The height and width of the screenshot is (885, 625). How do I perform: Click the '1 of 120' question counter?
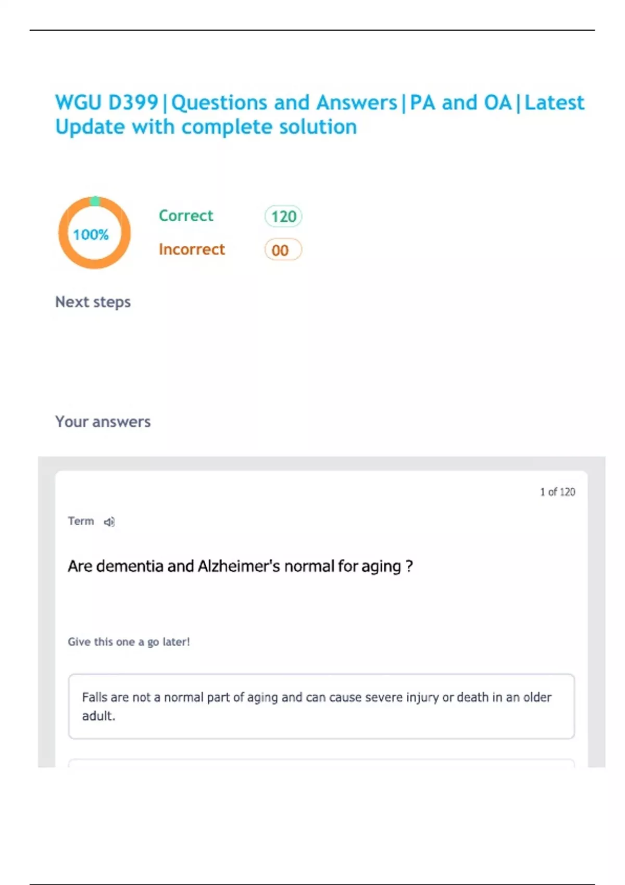click(557, 492)
